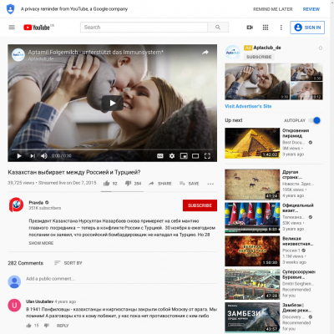Image resolution: width=334 pixels, height=334 pixels.
Task: Open small ad thumbnail with 0:30 duration
Action: coord(306,72)
